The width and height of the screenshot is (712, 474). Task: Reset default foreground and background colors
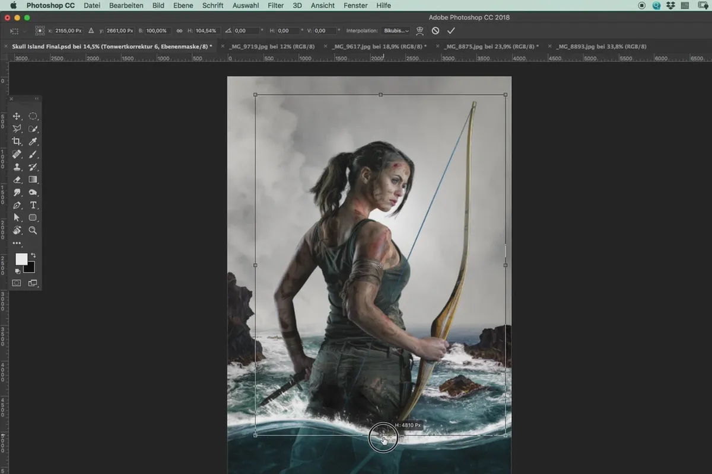pos(18,271)
